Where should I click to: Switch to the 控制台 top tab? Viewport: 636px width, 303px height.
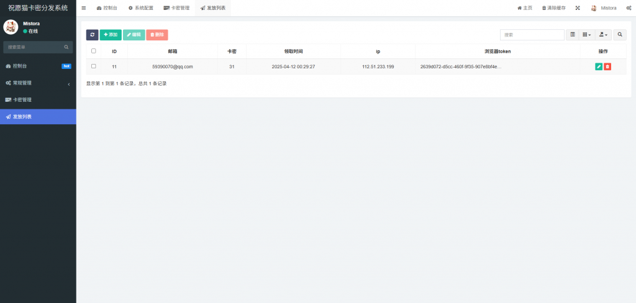(107, 8)
